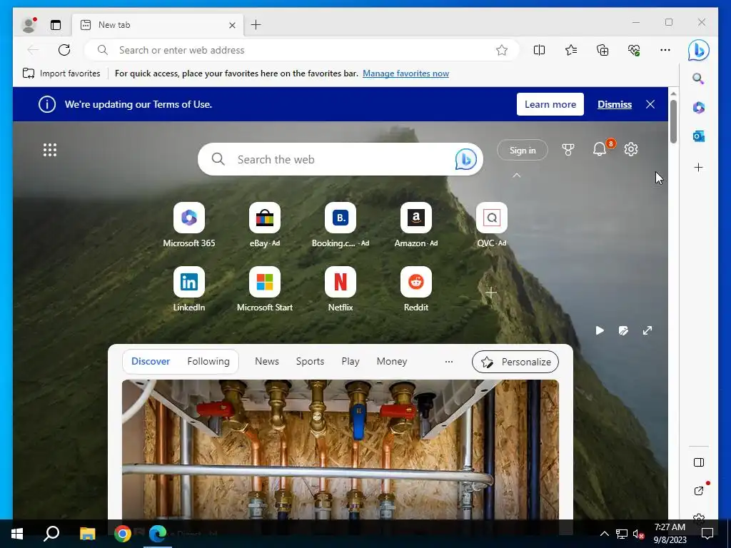Image resolution: width=731 pixels, height=548 pixels.
Task: Open the Edge profile icon
Action: tap(29, 25)
